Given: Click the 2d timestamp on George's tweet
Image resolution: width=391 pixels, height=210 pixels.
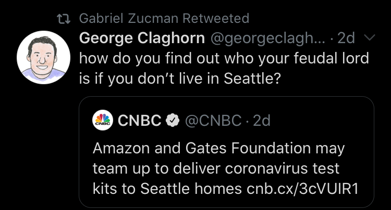Looking at the screenshot, I should pyautogui.click(x=347, y=38).
